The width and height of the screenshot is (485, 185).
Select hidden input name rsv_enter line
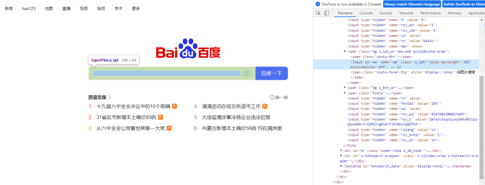click(x=395, y=135)
